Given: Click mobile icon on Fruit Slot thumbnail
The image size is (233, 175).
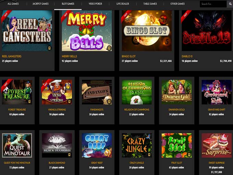Looking at the screenshot, I should [189, 155].
